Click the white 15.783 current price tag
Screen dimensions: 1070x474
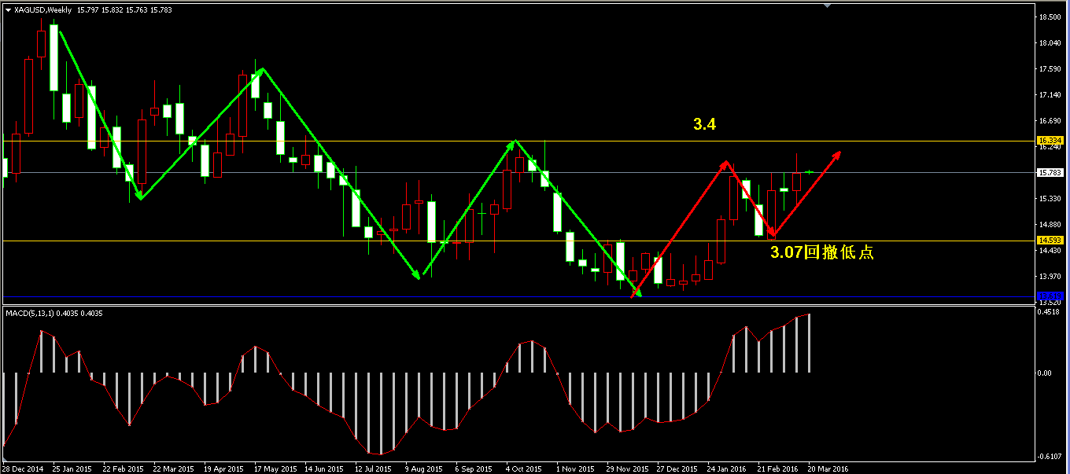click(x=1050, y=172)
